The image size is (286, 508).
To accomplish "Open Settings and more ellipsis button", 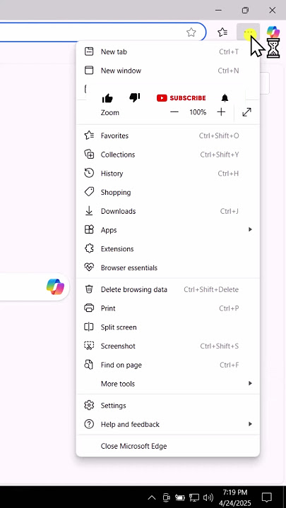I will 248,32.
